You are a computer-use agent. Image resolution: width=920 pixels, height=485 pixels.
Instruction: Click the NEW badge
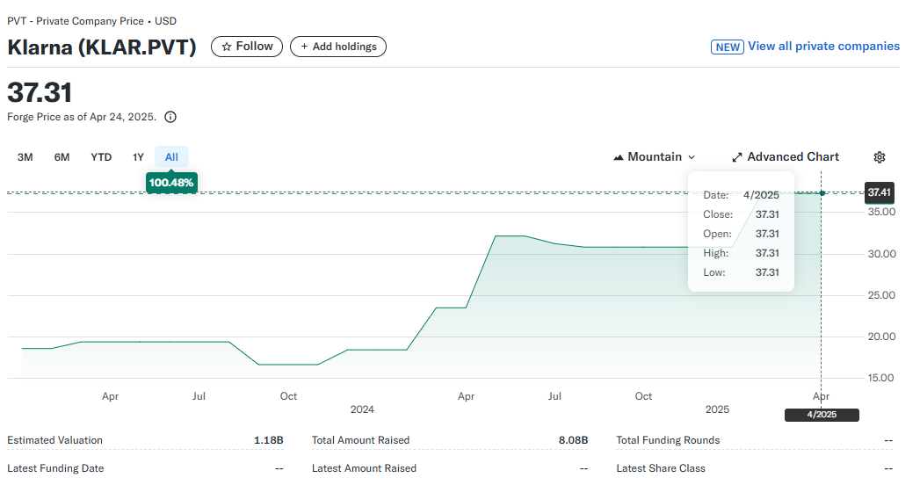point(727,47)
